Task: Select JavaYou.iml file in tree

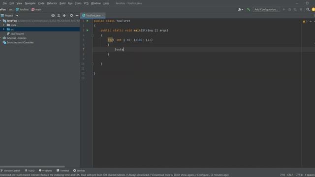Action: click(15, 34)
